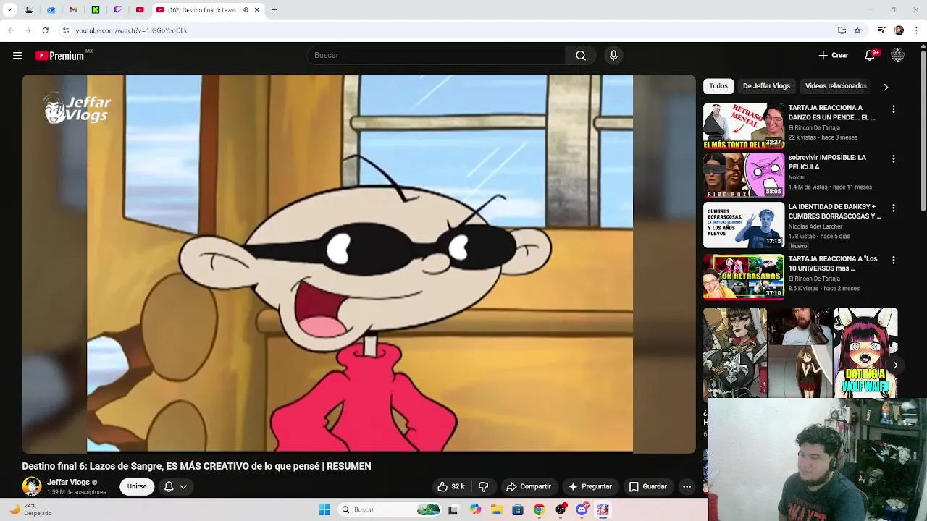Open TARTAJA REACCIONA A DANZO thumbnail
The width and height of the screenshot is (927, 521).
pyautogui.click(x=744, y=126)
